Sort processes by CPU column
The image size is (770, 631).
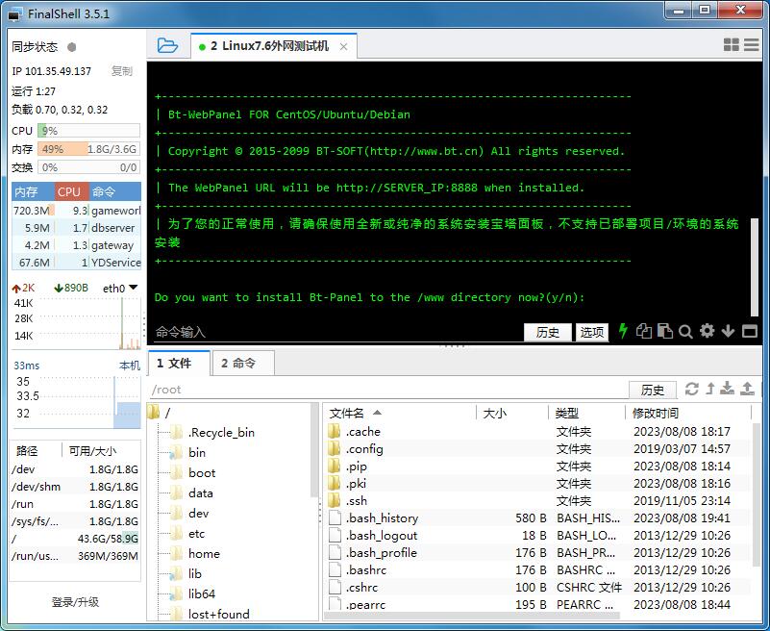pos(72,191)
